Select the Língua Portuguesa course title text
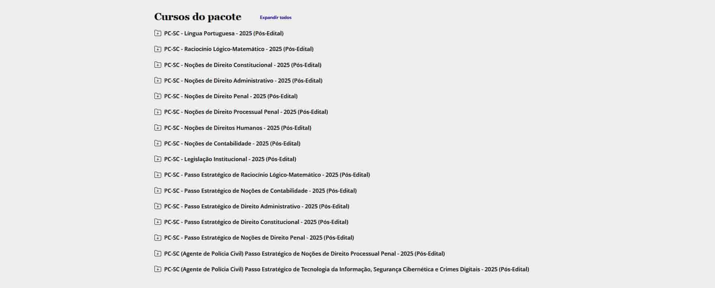715x288 pixels. point(223,33)
